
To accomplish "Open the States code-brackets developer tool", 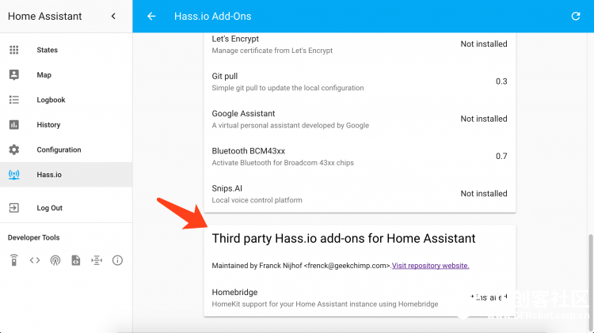I will (x=35, y=260).
